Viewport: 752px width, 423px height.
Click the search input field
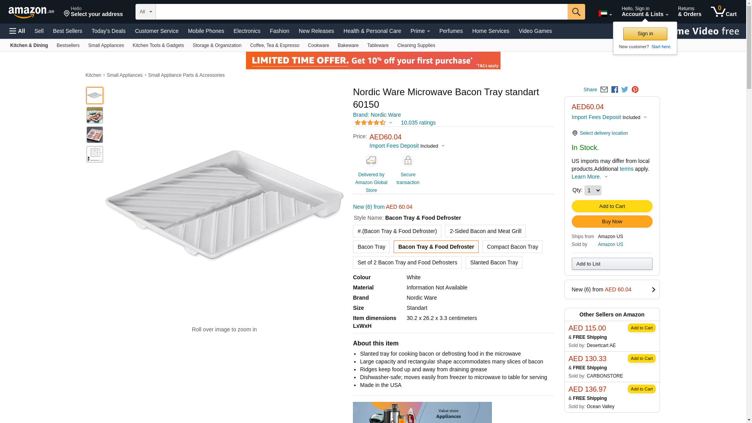point(361,12)
